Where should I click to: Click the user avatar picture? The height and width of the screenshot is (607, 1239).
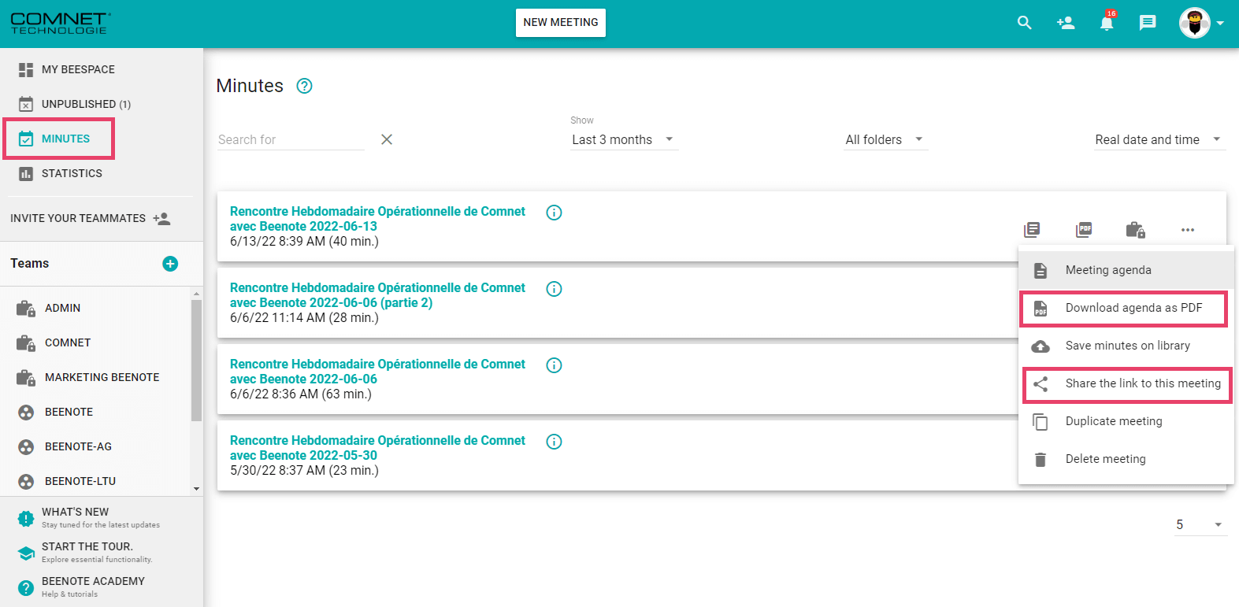[1195, 23]
